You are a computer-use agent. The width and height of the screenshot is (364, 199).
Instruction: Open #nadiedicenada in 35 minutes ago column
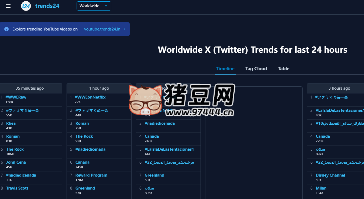[x=21, y=175]
